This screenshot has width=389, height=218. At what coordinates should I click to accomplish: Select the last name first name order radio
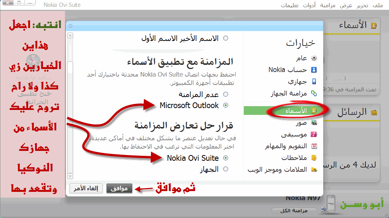point(225,38)
